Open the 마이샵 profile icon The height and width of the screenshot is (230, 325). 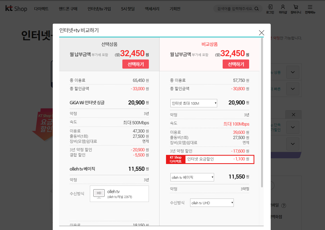283,9
